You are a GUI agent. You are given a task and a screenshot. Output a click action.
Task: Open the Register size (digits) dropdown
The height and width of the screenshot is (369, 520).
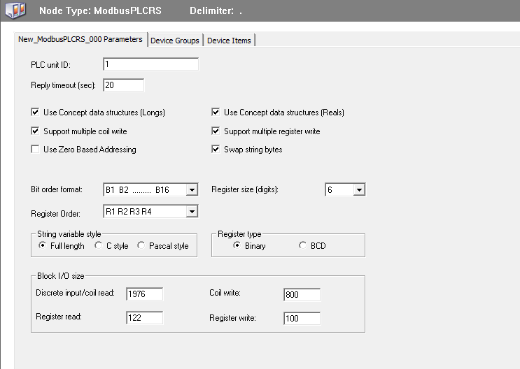[358, 190]
